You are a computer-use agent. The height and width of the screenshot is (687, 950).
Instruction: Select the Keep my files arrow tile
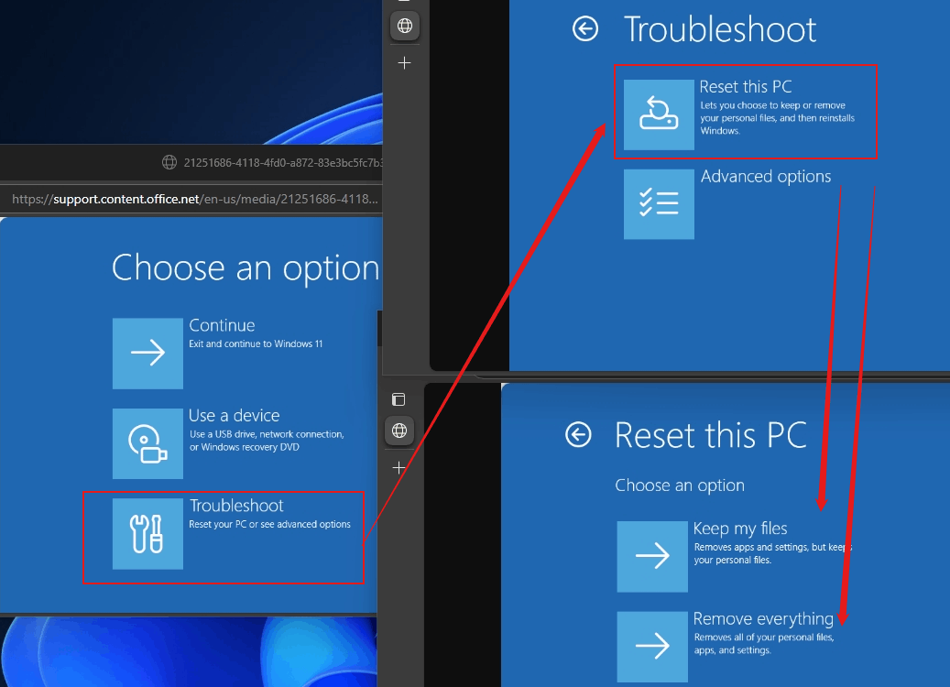click(x=652, y=556)
